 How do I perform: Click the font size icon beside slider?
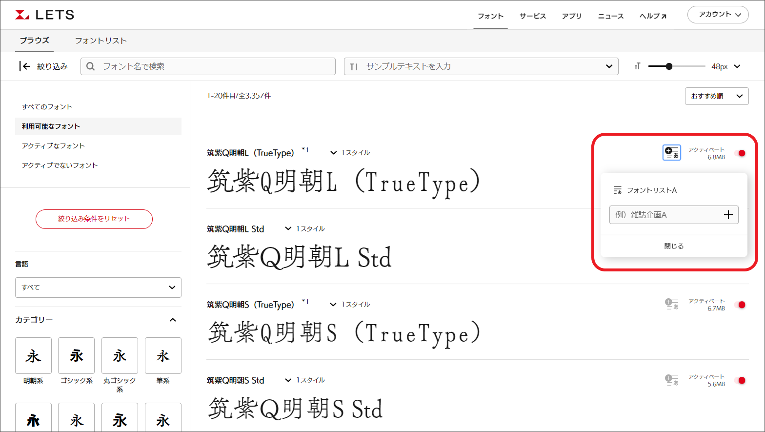[637, 66]
